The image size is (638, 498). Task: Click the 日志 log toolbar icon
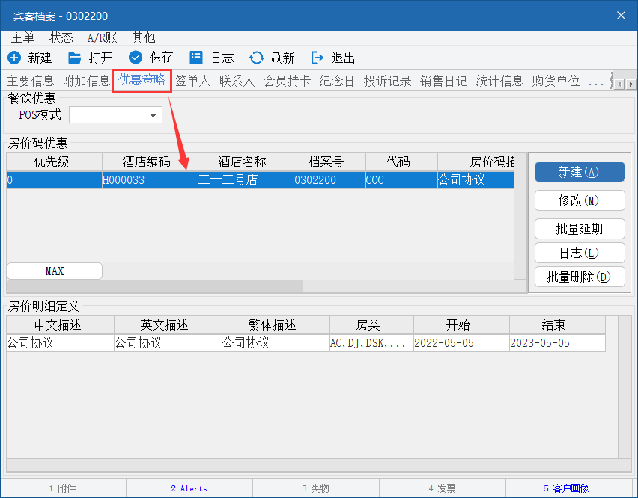pyautogui.click(x=196, y=58)
